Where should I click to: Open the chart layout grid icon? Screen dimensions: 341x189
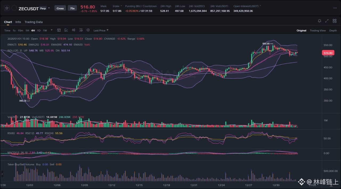pyautogui.click(x=334, y=21)
